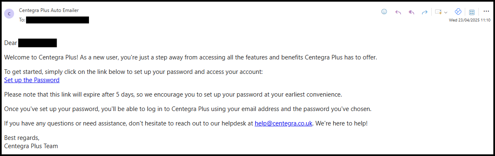Click the sender avatar circle with letter C
The width and height of the screenshot is (495, 156).
pyautogui.click(x=9, y=14)
